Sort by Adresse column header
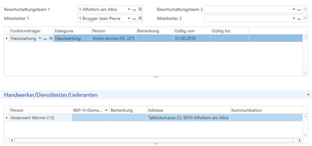 189,110
